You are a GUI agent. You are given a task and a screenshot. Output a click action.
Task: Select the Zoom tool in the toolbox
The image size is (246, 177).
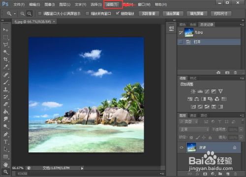(x=5, y=172)
